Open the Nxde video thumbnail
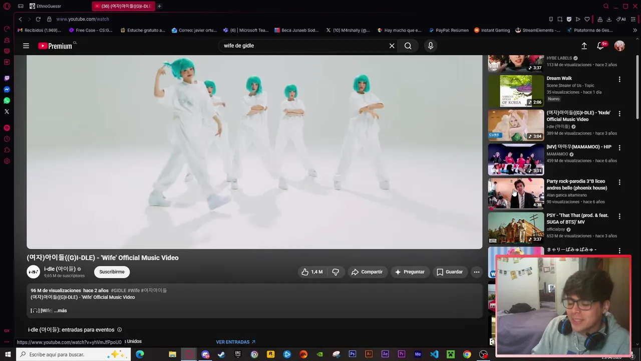The image size is (641, 361). tap(516, 125)
